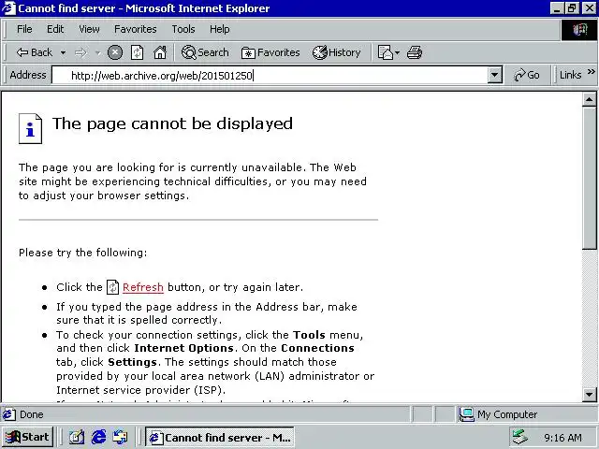Viewport: 599px width, 449px height.
Task: Click the Done status bar page icon
Action: 9,414
